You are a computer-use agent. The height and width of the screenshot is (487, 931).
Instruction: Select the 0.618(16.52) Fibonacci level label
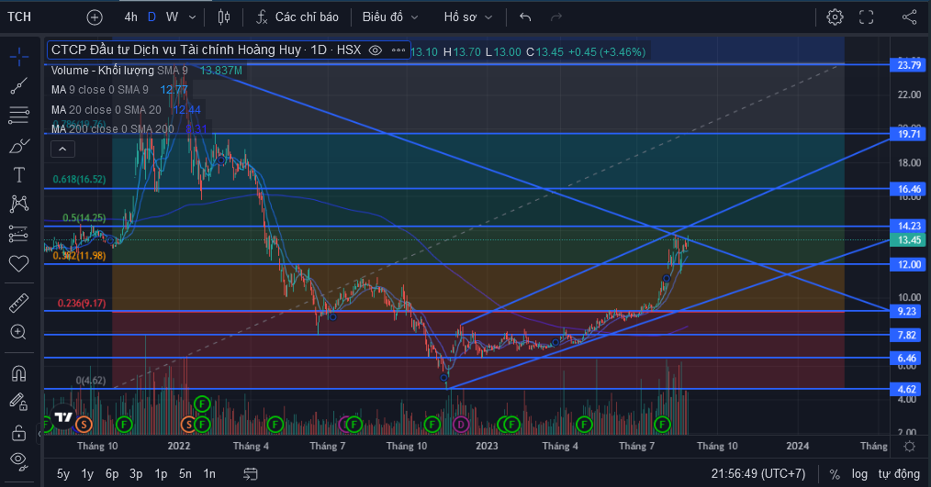pos(79,179)
